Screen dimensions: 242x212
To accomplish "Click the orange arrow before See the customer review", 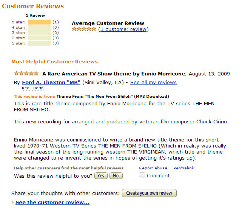I will pyautogui.click(x=13, y=202).
